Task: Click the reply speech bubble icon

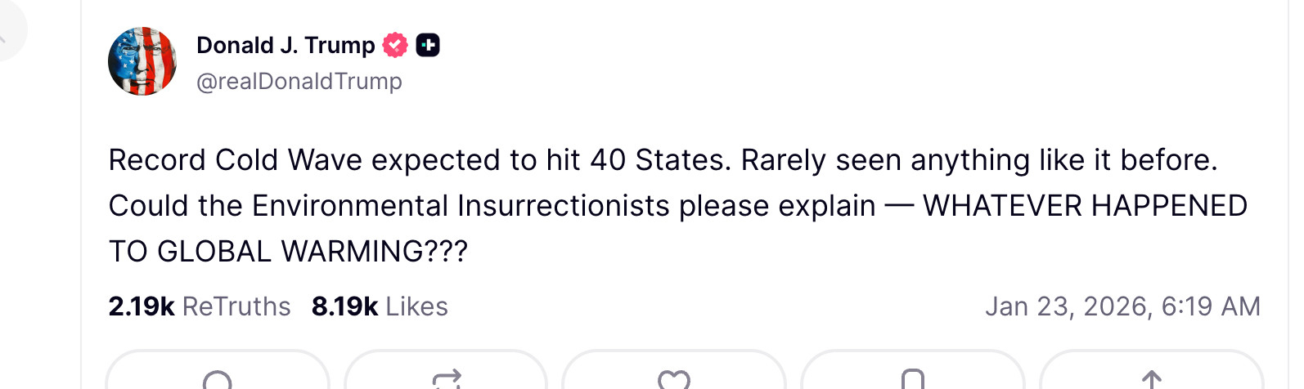Action: [218, 379]
